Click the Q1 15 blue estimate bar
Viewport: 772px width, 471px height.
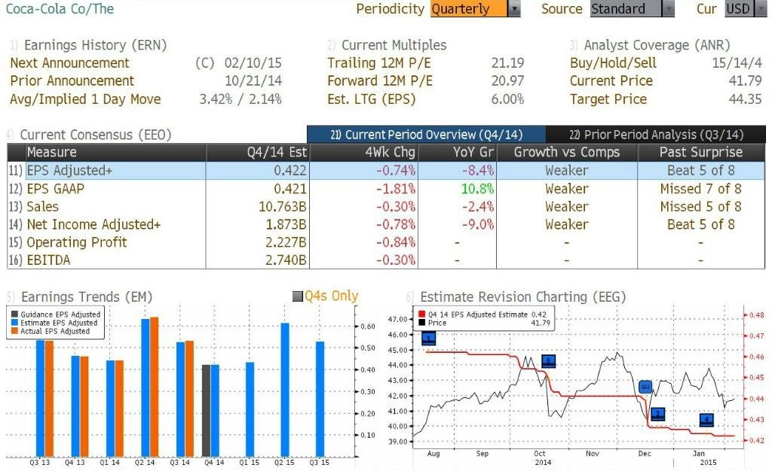[x=250, y=409]
